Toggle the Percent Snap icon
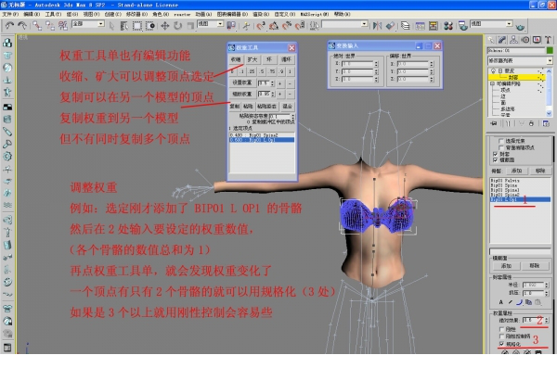The height and width of the screenshot is (368, 557). coord(287,26)
